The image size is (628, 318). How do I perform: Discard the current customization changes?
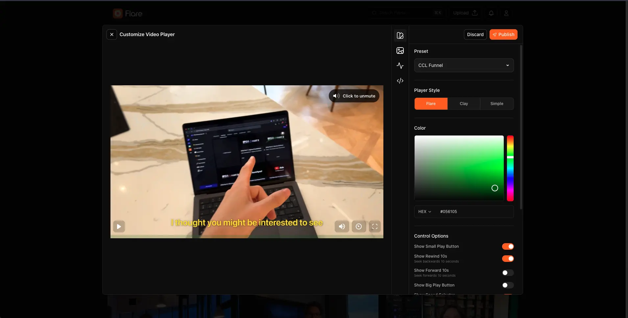[x=475, y=34]
